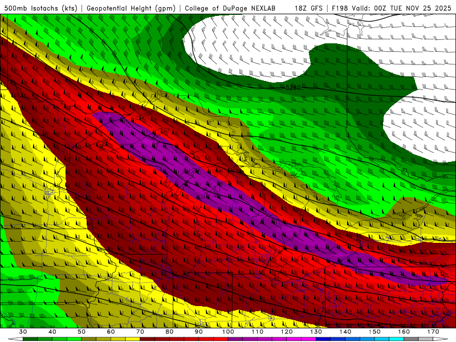Viewport: 456px width, 342px height.
Task: Click the legend value 70
Action: (x=140, y=332)
